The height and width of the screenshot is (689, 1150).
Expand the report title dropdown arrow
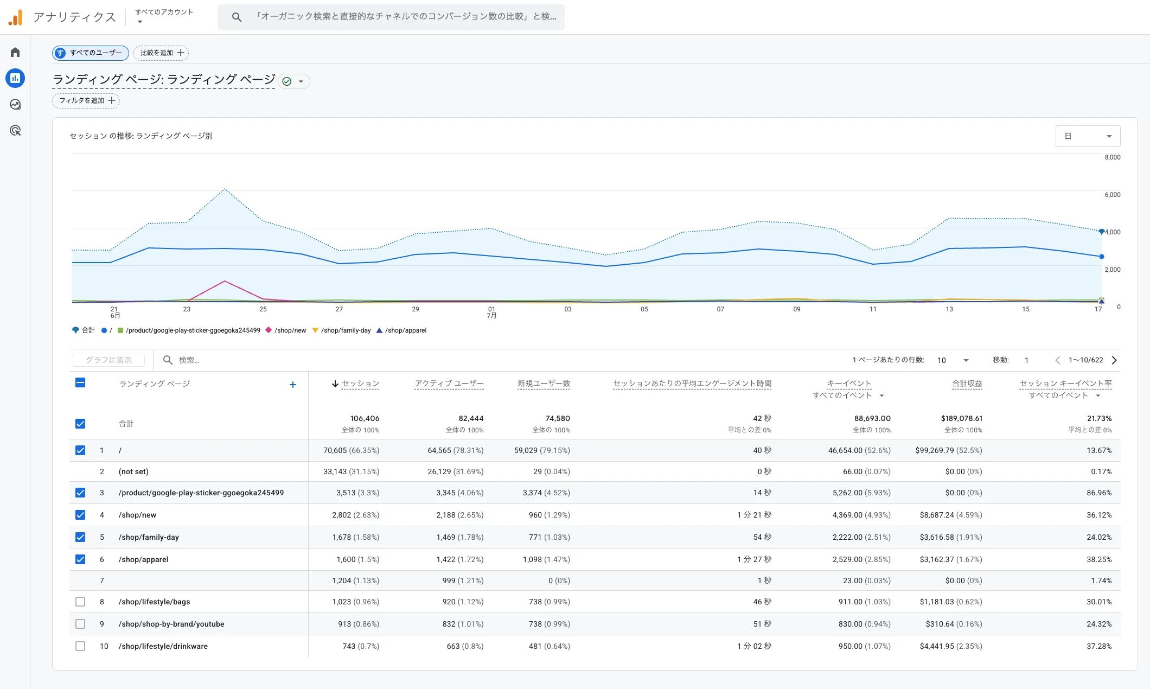(301, 81)
